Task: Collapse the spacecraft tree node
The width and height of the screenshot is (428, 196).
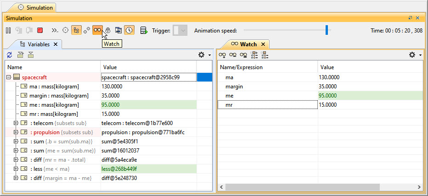Action: [x=9, y=77]
